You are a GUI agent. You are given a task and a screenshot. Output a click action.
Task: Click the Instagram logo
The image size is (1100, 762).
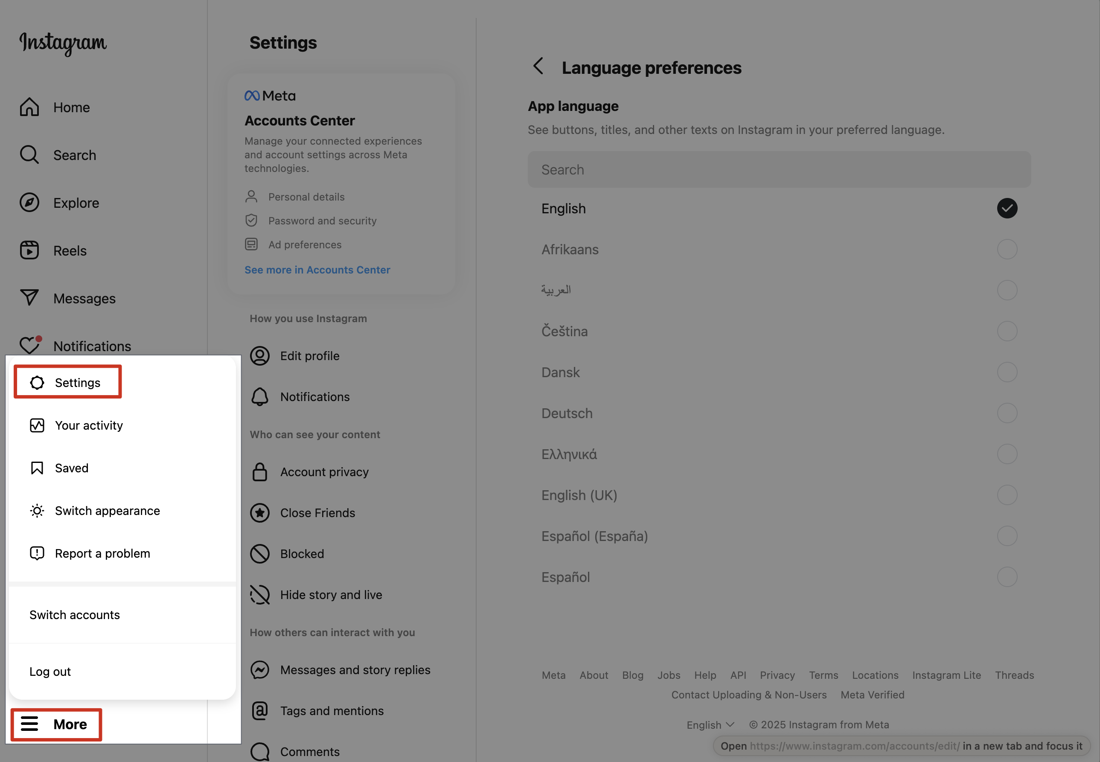click(x=63, y=44)
